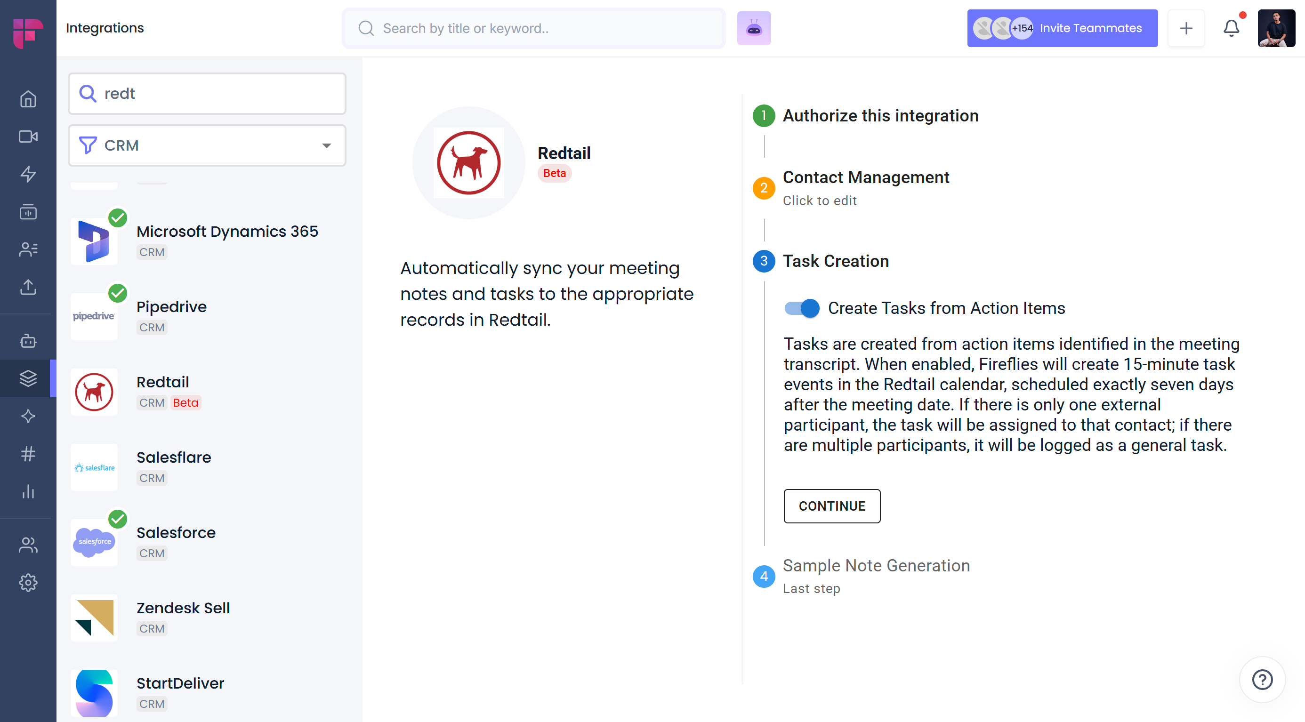Open the lightning bolt sidebar icon

click(28, 174)
